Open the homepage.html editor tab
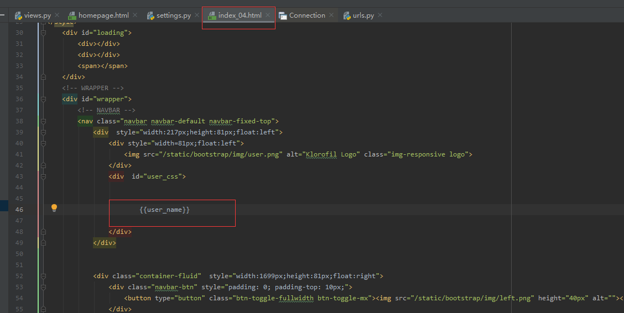Screen dimensions: 624x313 (103, 15)
